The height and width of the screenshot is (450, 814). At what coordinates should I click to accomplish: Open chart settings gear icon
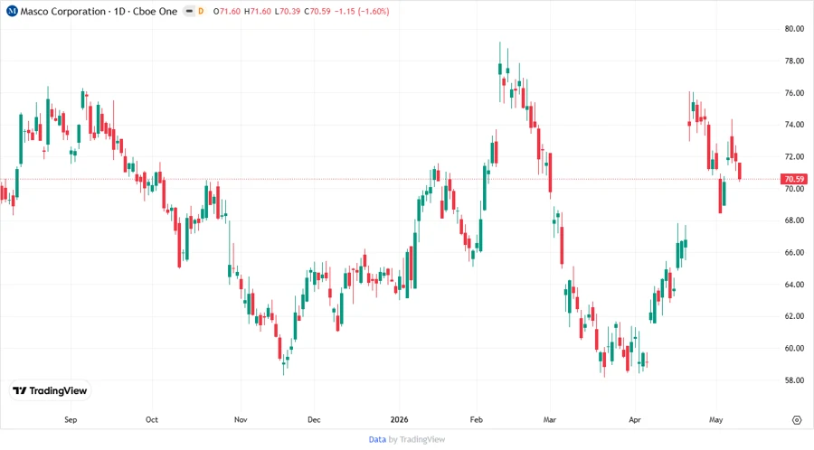pos(797,420)
